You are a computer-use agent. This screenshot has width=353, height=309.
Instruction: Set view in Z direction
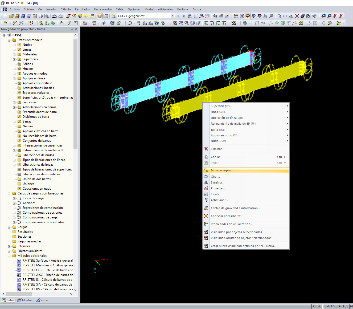[x=218, y=23]
